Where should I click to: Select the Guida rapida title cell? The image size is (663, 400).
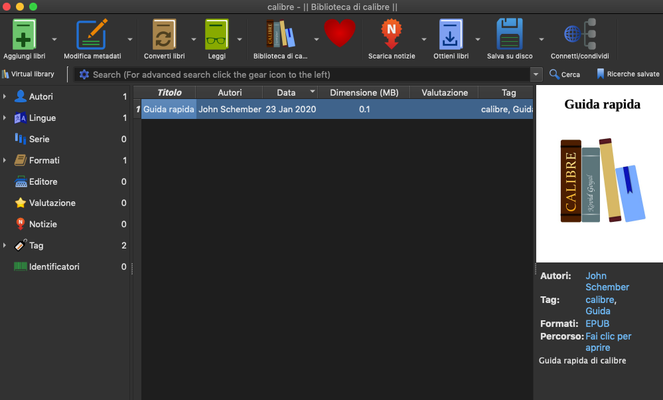point(169,109)
